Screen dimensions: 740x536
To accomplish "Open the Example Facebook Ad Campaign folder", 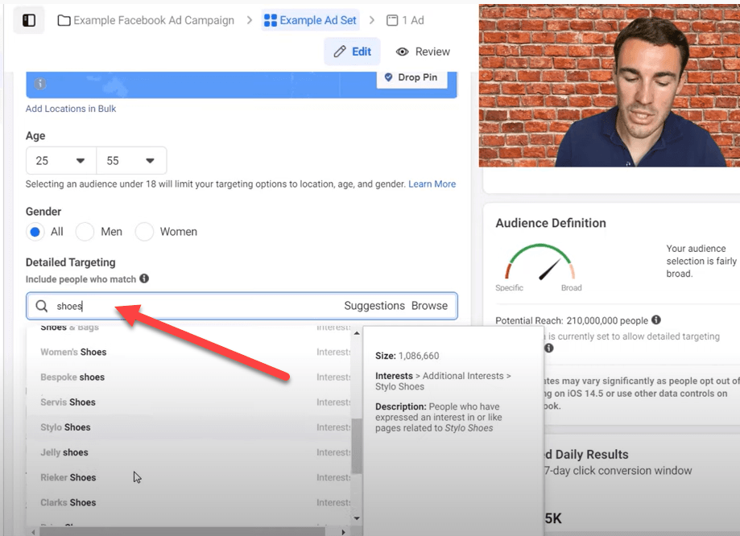I will [146, 20].
